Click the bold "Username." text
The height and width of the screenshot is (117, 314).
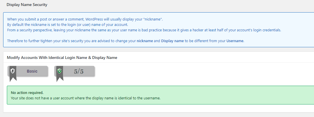coord(235,41)
